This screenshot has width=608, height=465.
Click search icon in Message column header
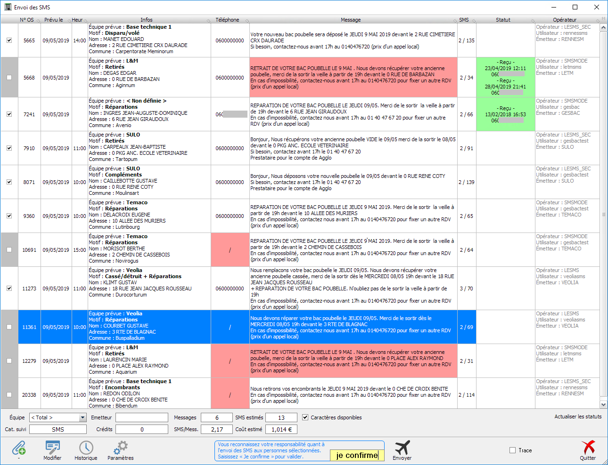pyautogui.click(x=455, y=21)
